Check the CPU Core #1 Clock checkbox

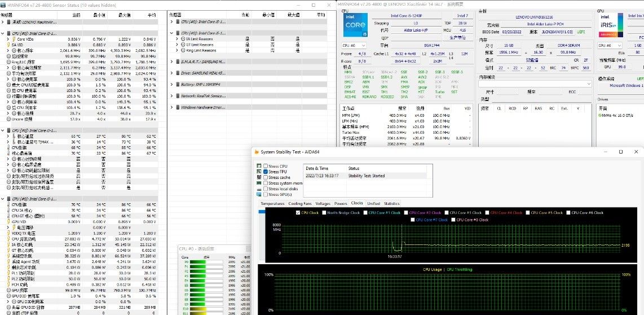pyautogui.click(x=365, y=213)
